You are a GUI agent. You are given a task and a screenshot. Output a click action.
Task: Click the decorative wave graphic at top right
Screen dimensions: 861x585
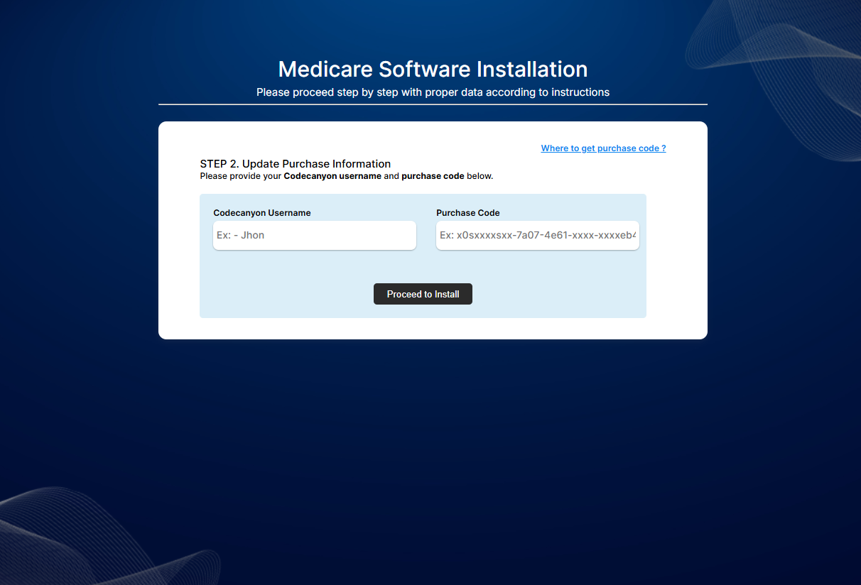click(x=781, y=57)
